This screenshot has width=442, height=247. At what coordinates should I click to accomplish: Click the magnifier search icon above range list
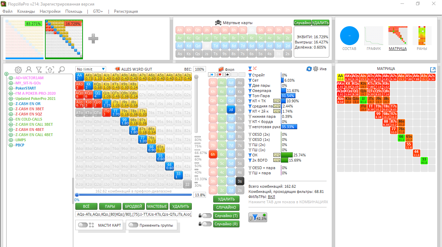pyautogui.click(x=62, y=70)
